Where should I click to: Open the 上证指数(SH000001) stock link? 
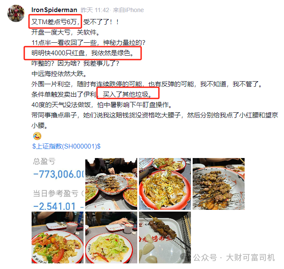click(66, 146)
